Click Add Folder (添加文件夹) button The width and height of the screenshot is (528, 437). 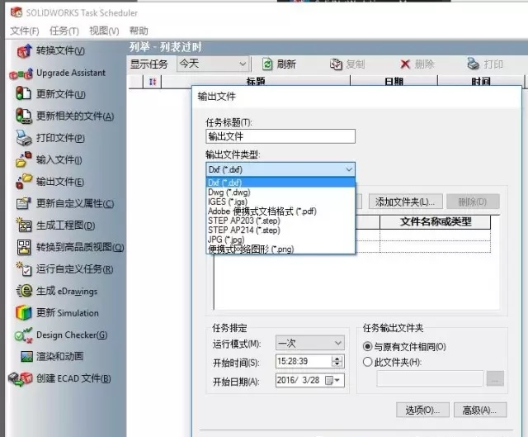(405, 202)
